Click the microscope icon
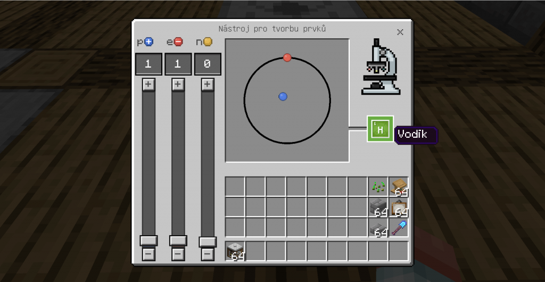 tap(380, 67)
